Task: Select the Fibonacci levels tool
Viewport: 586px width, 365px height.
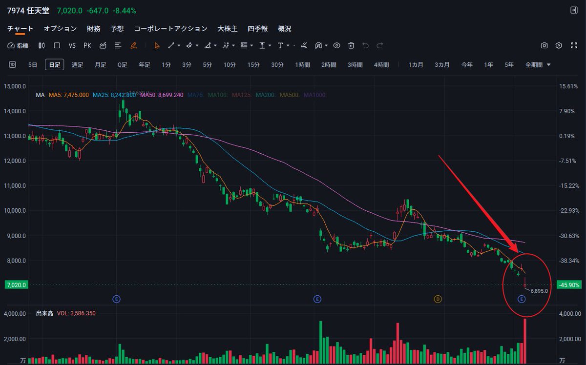Action: point(244,45)
